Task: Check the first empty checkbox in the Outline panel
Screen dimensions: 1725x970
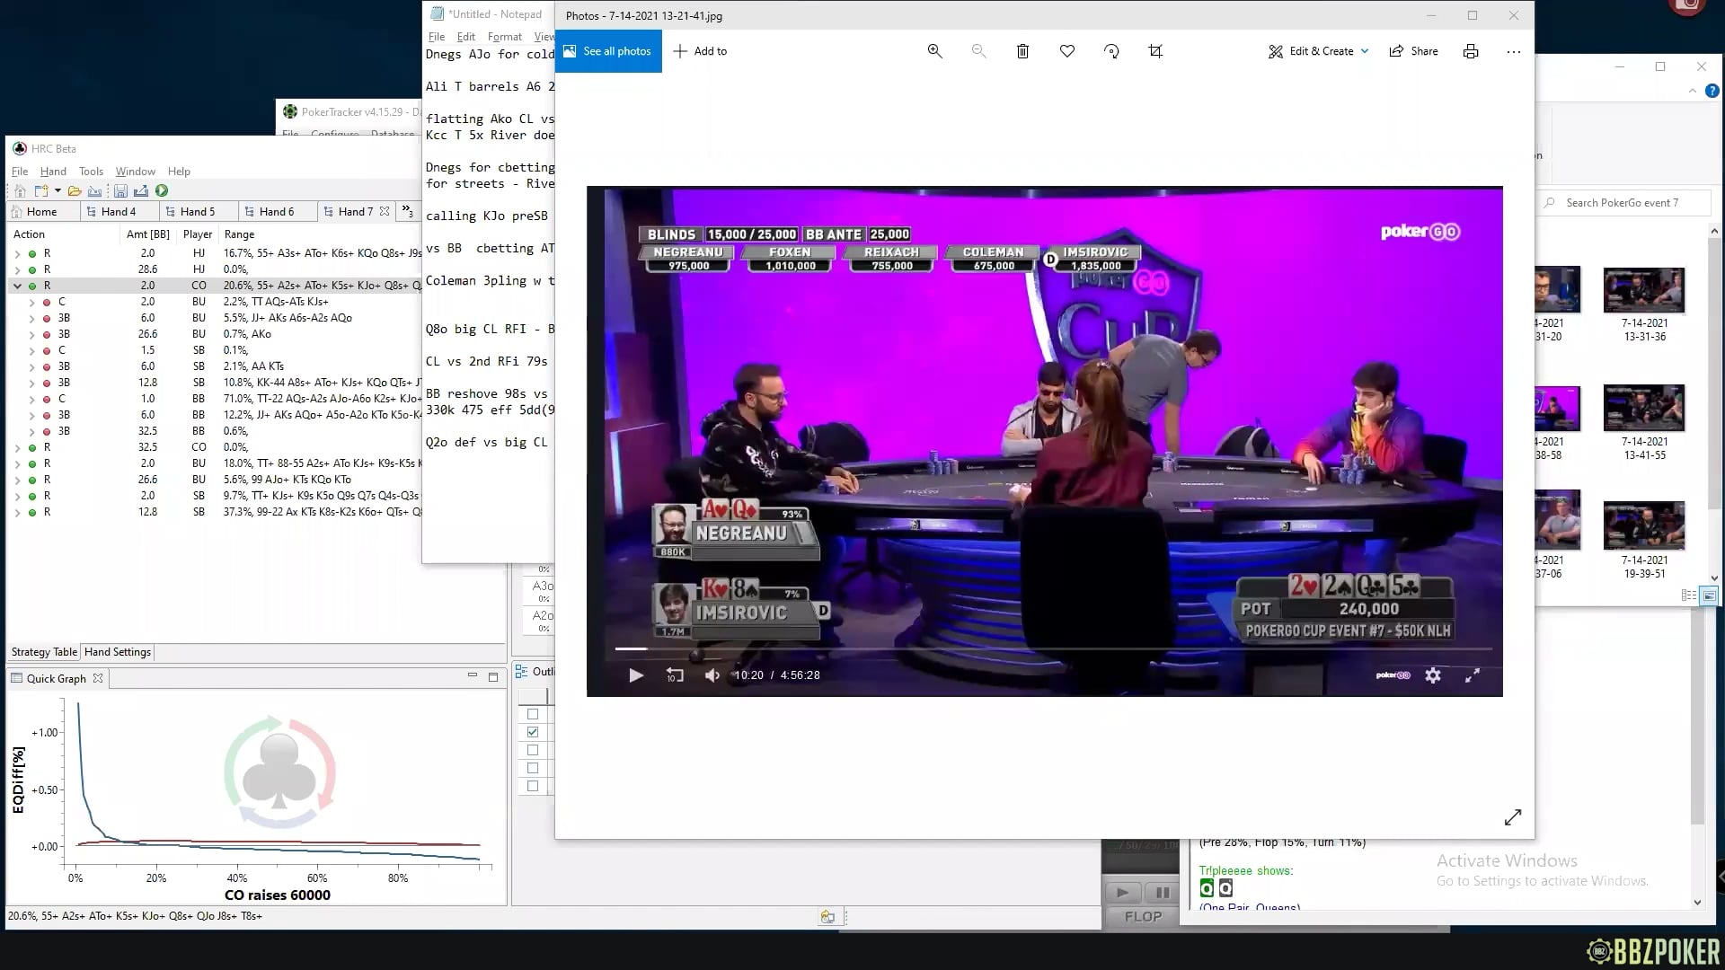Action: (x=533, y=714)
